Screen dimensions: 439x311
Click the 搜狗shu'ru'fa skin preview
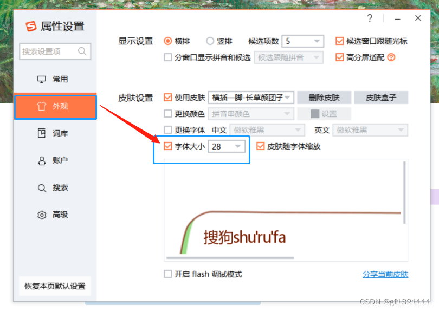(286, 210)
